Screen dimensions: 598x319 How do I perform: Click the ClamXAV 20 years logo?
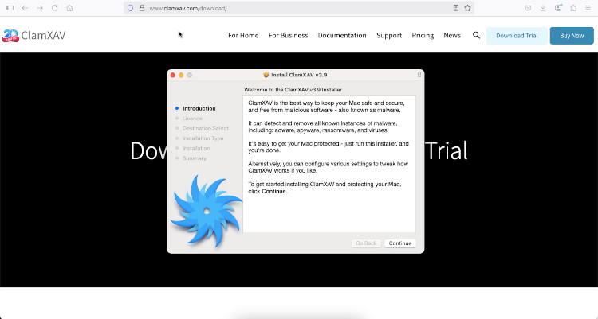coord(10,36)
